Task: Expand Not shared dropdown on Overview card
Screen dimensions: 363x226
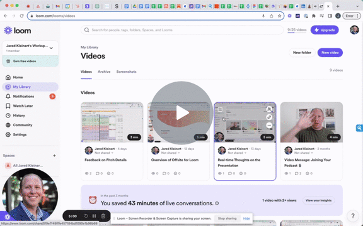Action: click(170, 153)
